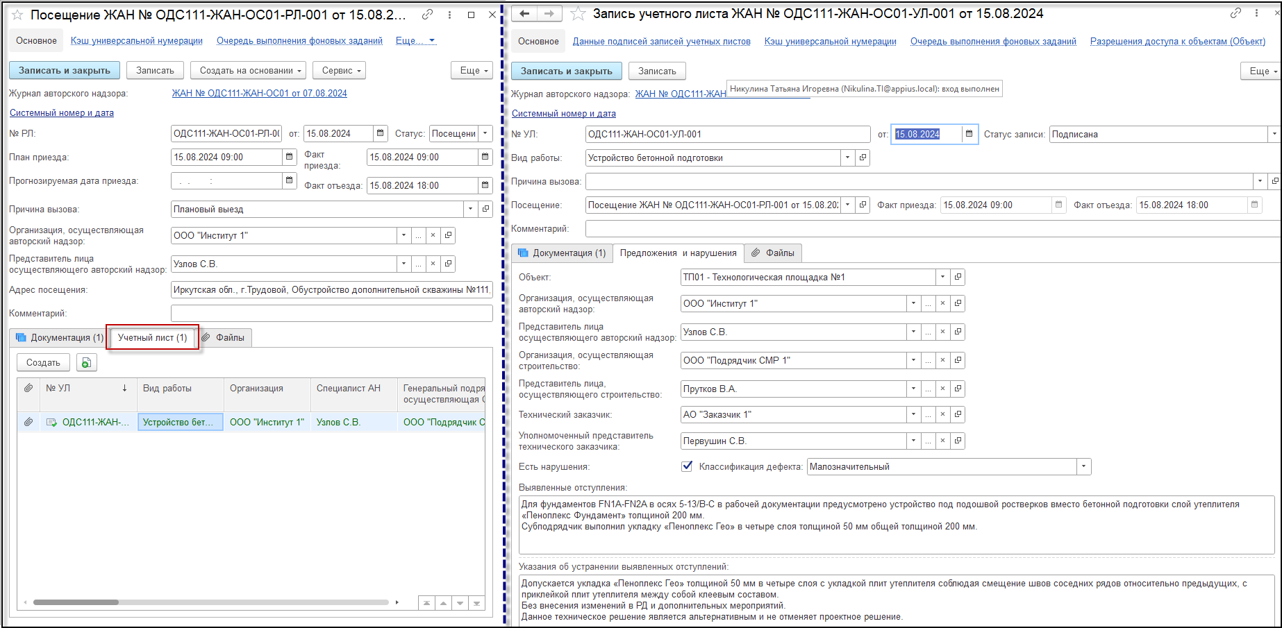This screenshot has width=1282, height=628.
Task: Click the link icon in Запись title bar
Action: coord(1235,13)
